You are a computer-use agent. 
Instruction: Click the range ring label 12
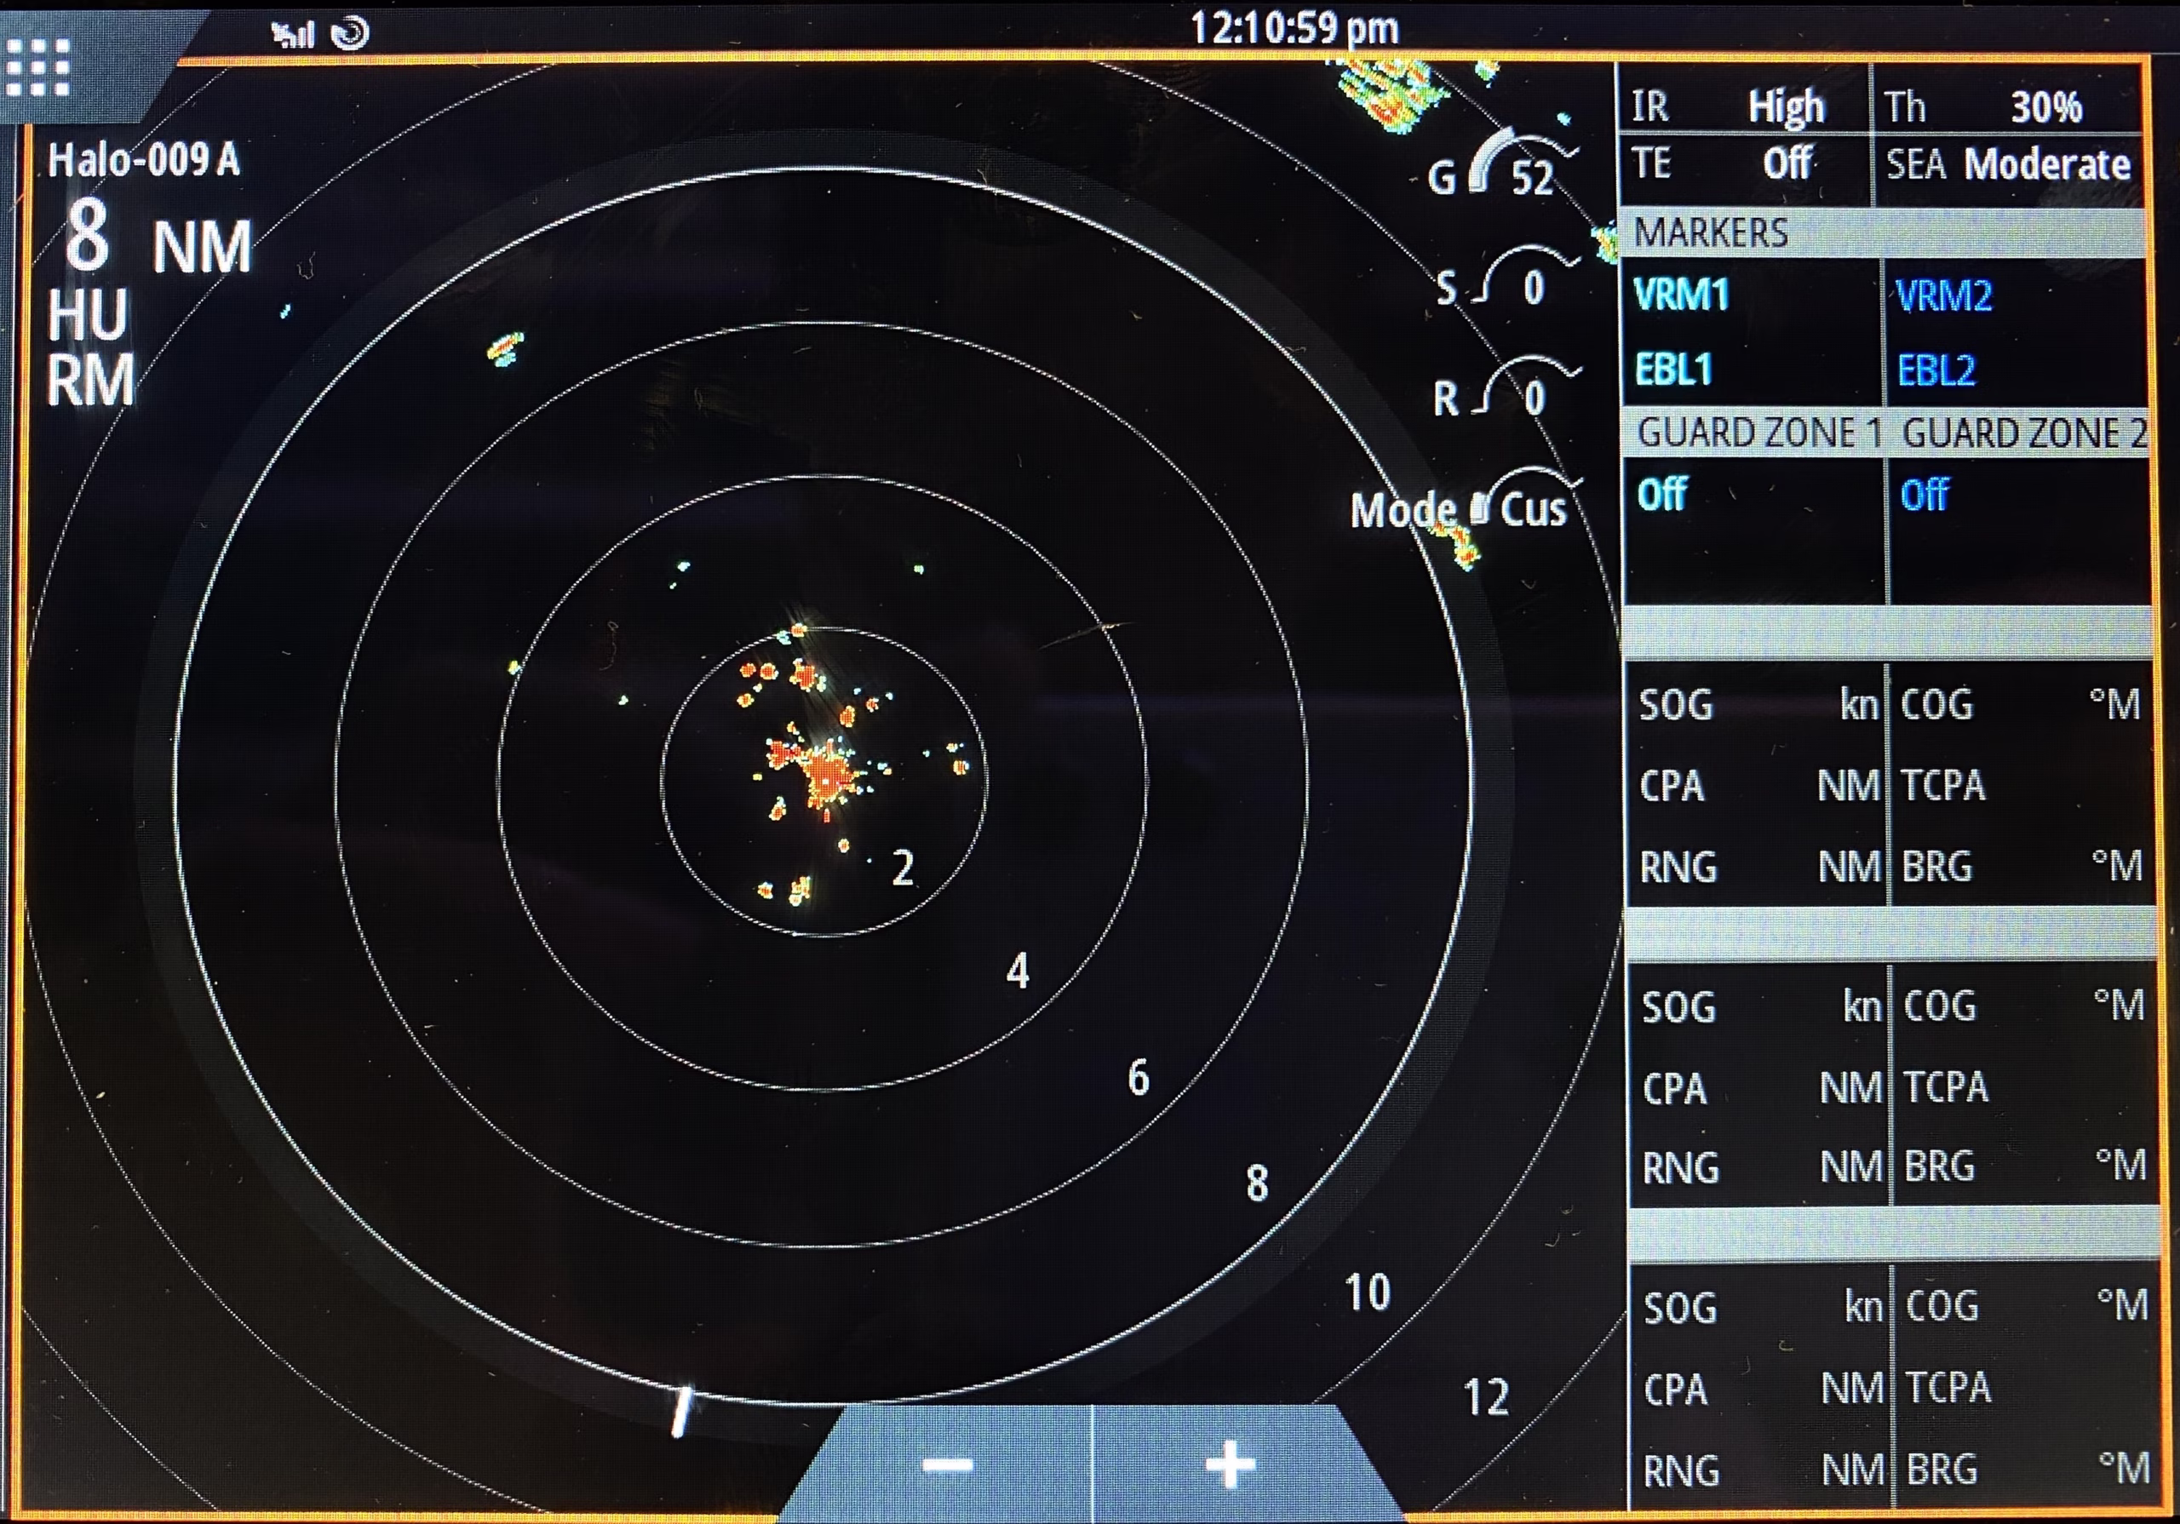[x=1487, y=1398]
